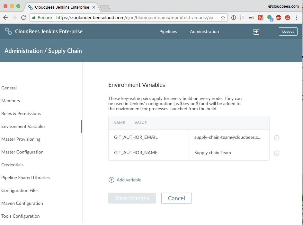
Task: Click the AdBlock Plus extension icon
Action: coord(279,18)
